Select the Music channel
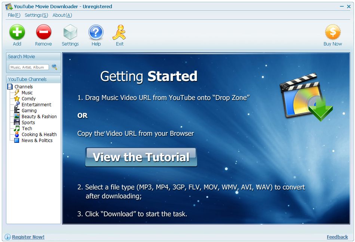Viewport: 355px width, 242px height. click(x=27, y=92)
